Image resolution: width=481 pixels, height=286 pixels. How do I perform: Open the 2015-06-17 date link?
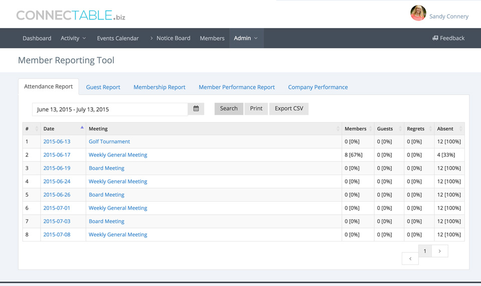click(57, 155)
